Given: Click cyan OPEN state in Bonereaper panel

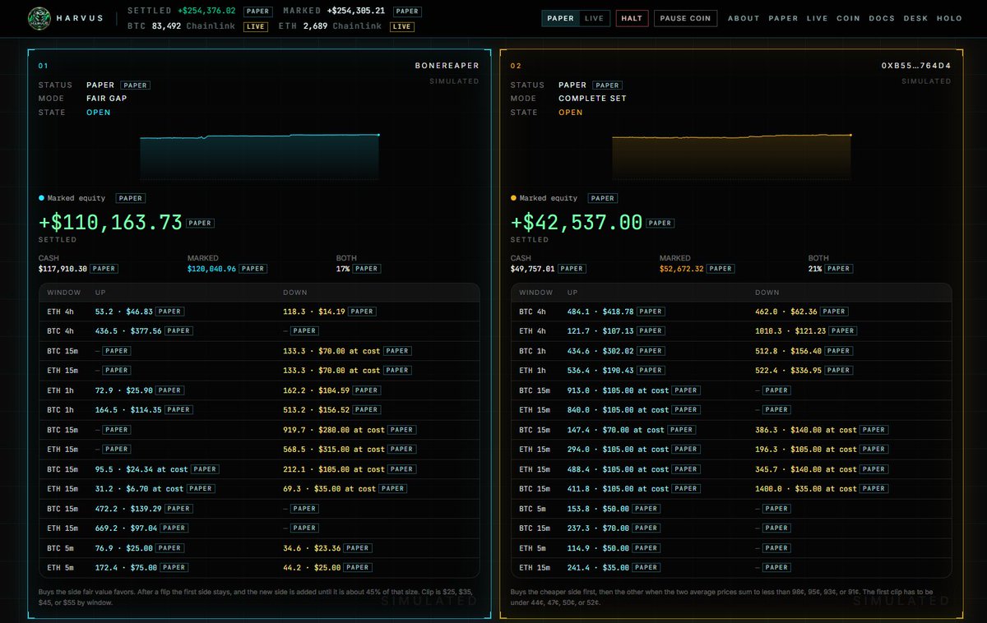Looking at the screenshot, I should (98, 113).
